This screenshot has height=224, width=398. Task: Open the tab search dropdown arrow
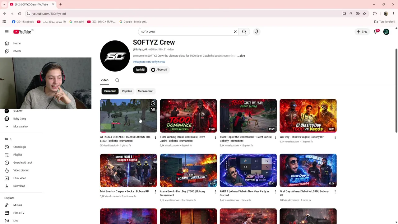[4, 4]
